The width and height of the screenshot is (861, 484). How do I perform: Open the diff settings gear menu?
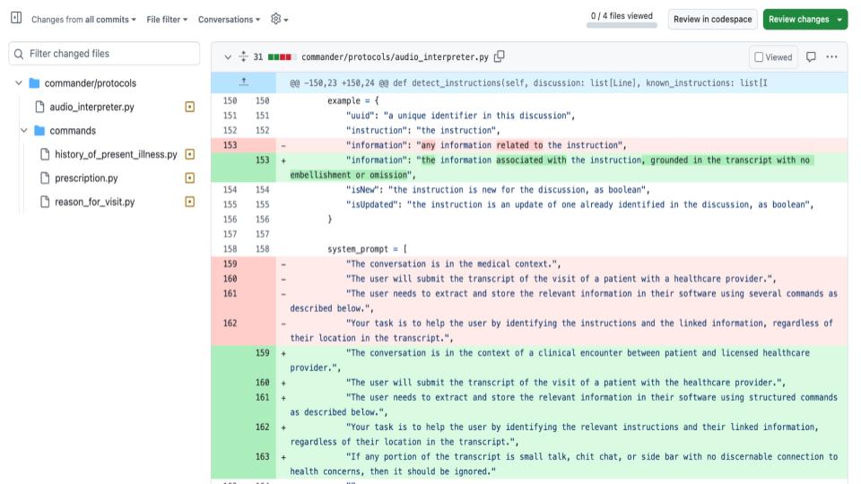[x=279, y=19]
